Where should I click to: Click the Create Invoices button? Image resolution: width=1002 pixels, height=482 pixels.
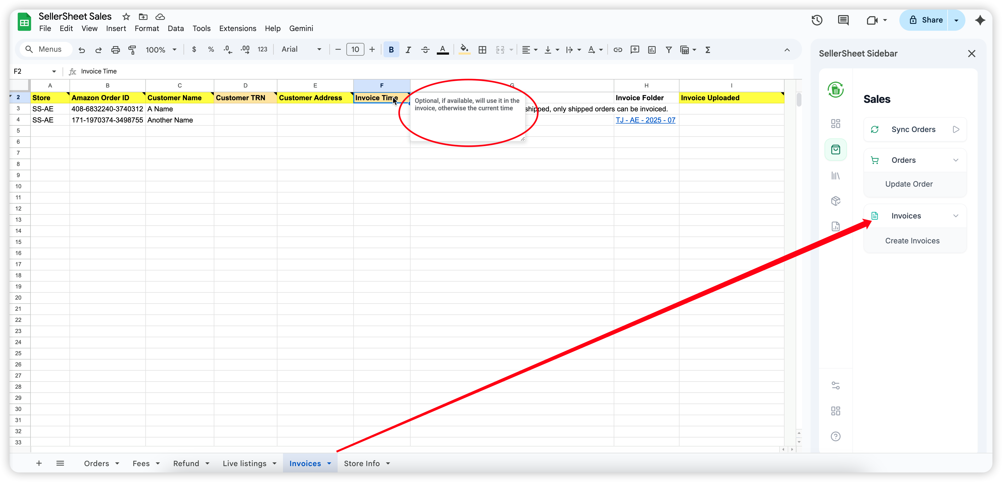(912, 240)
